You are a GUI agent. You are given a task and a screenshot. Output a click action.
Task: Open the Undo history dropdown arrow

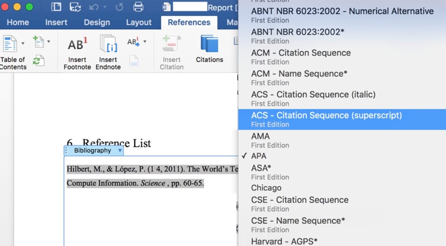click(105, 7)
